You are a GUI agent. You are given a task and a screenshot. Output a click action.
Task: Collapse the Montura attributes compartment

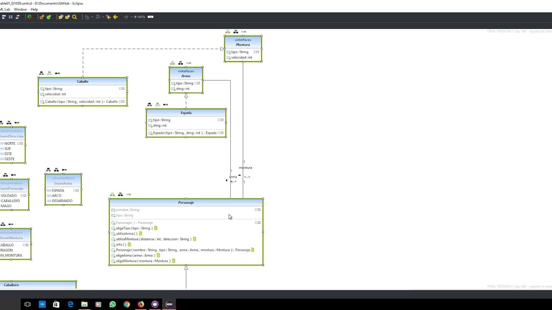(x=256, y=52)
